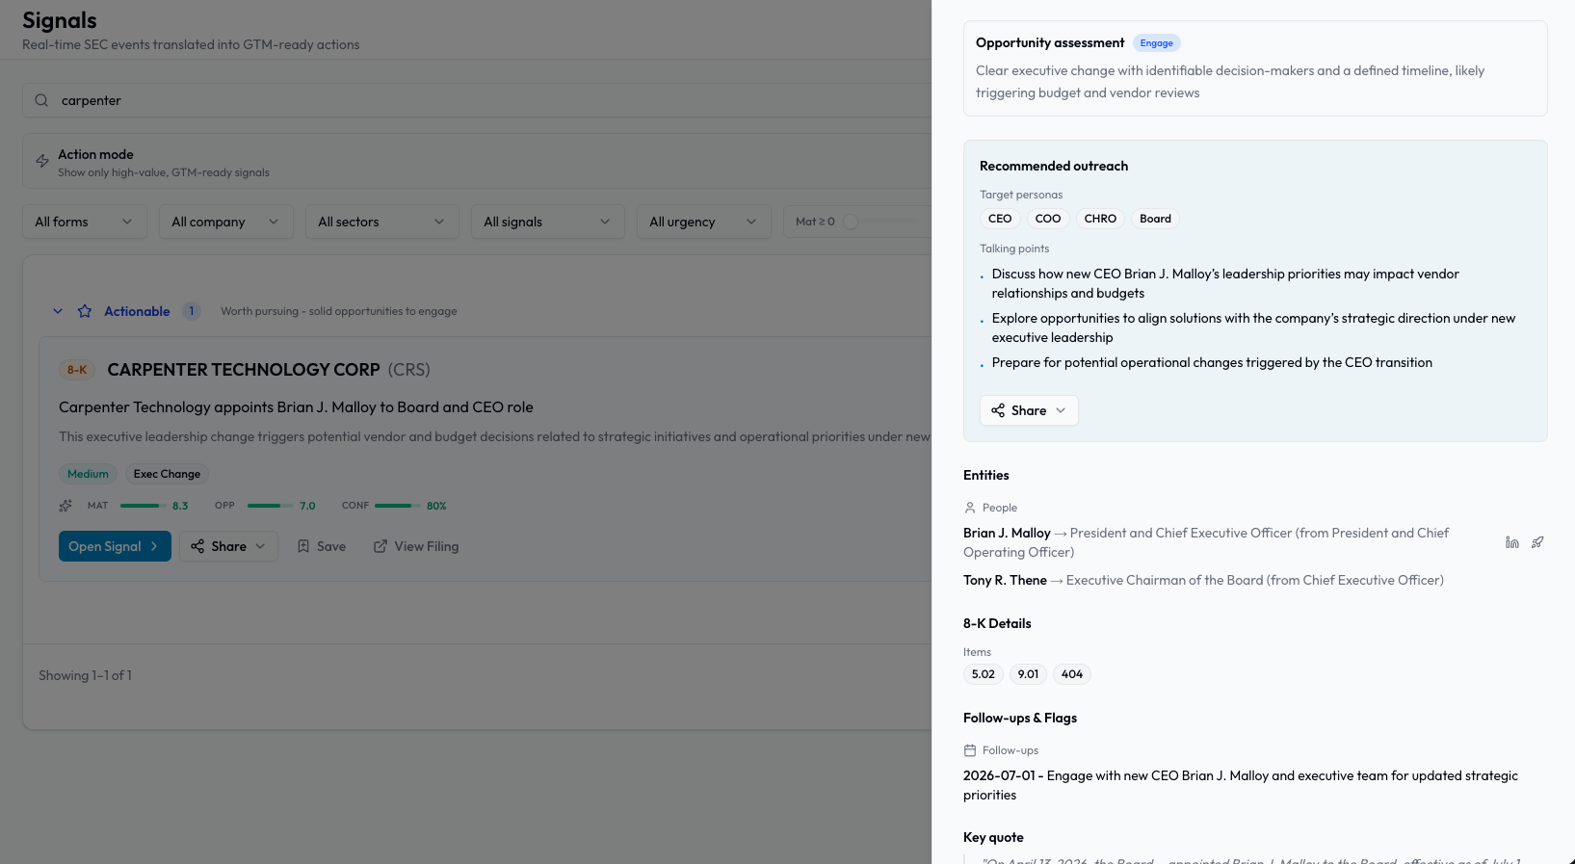Image resolution: width=1575 pixels, height=864 pixels.
Task: Open the All forms dropdown
Action: coord(85,222)
